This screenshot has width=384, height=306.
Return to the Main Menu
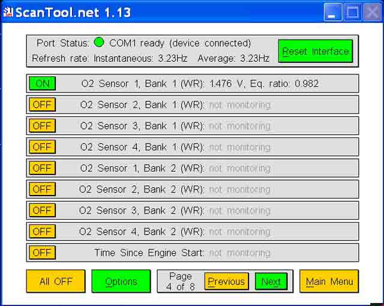click(x=328, y=281)
